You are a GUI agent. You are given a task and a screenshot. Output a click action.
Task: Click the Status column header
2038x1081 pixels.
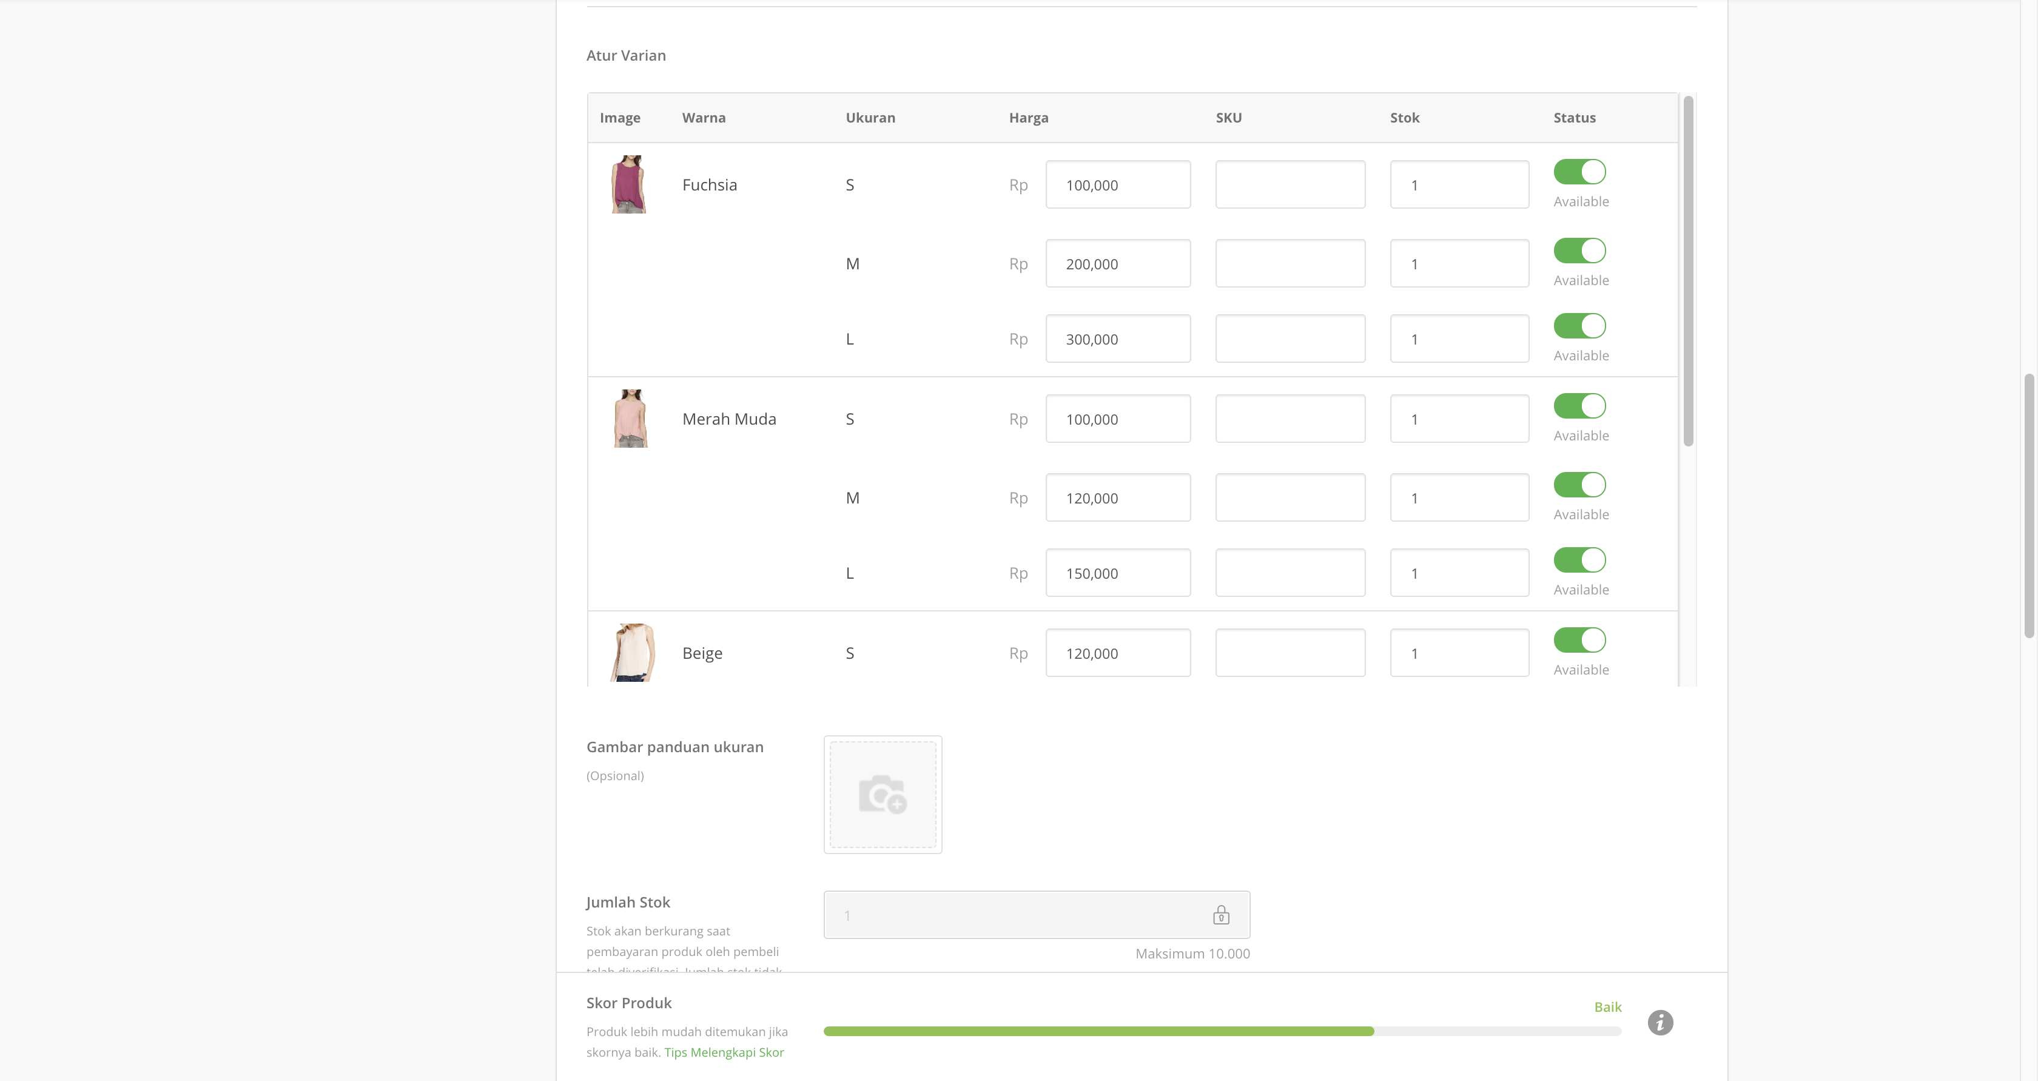click(1575, 117)
